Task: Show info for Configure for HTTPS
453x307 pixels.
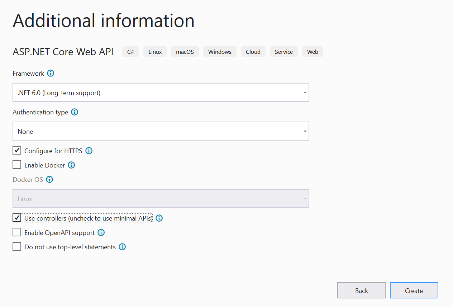Action: point(89,151)
